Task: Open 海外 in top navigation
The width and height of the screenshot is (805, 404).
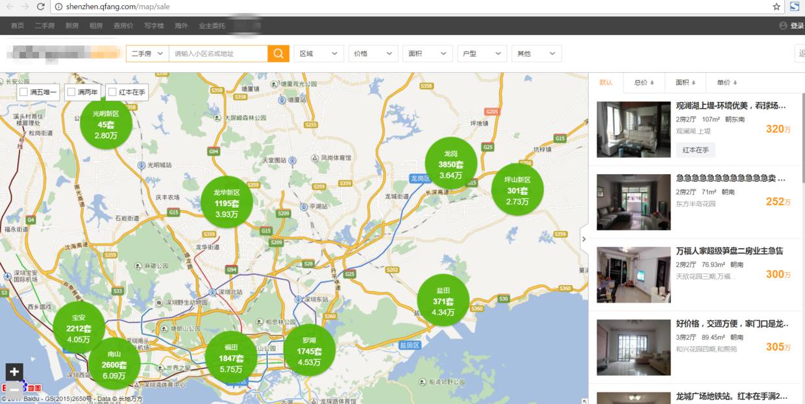Action: (x=181, y=25)
